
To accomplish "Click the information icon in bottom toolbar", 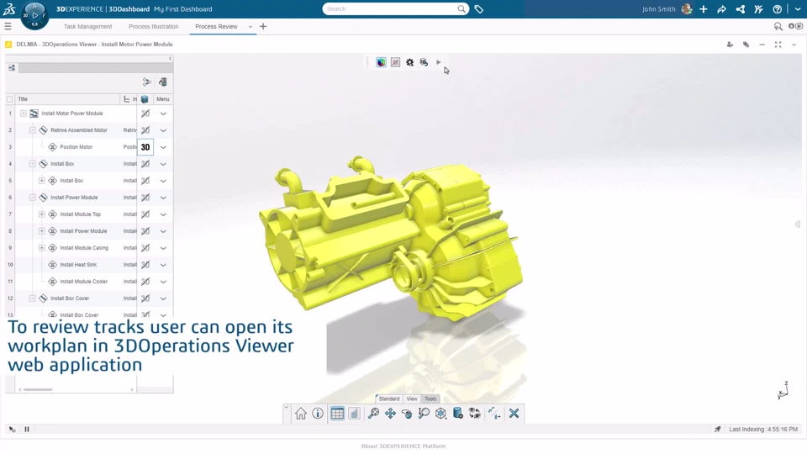I will coord(318,414).
